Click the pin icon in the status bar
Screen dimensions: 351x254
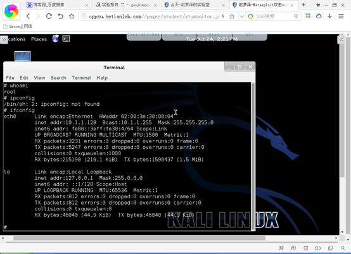point(281,248)
